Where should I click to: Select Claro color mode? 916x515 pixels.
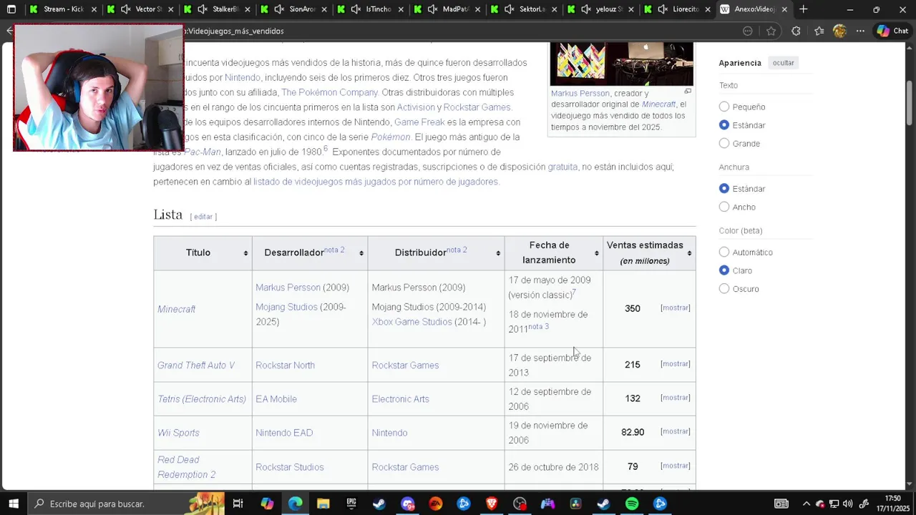(724, 270)
